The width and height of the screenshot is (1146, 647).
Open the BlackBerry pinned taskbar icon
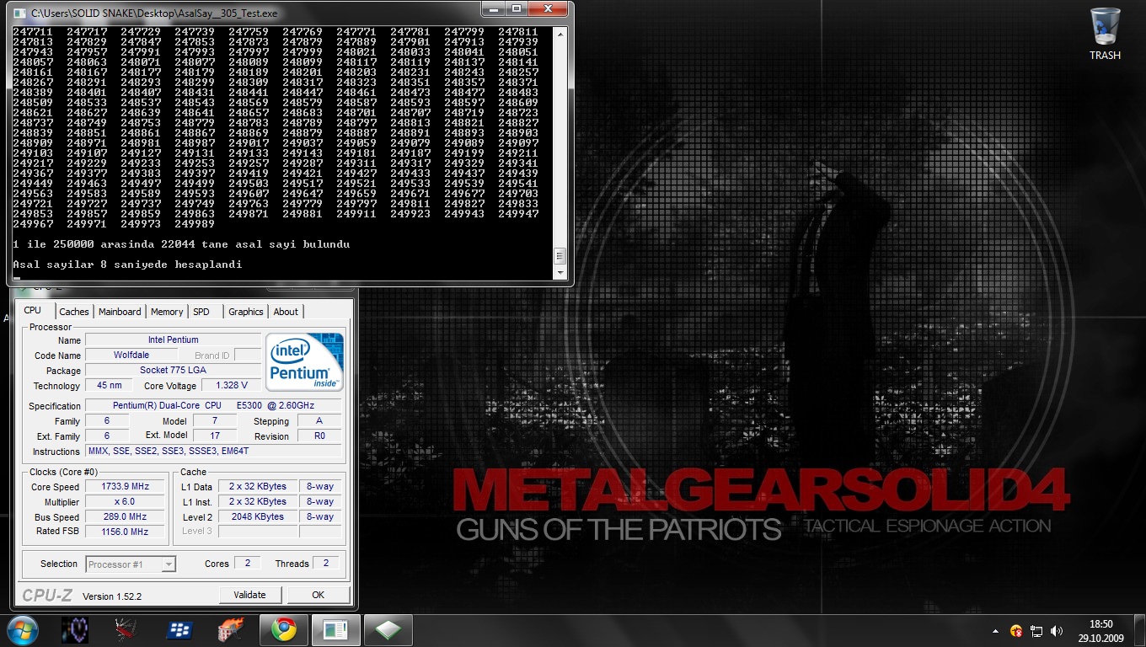(x=179, y=630)
